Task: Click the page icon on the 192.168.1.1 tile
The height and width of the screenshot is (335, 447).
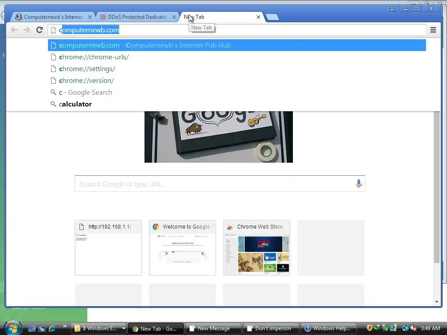Action: pos(82,227)
